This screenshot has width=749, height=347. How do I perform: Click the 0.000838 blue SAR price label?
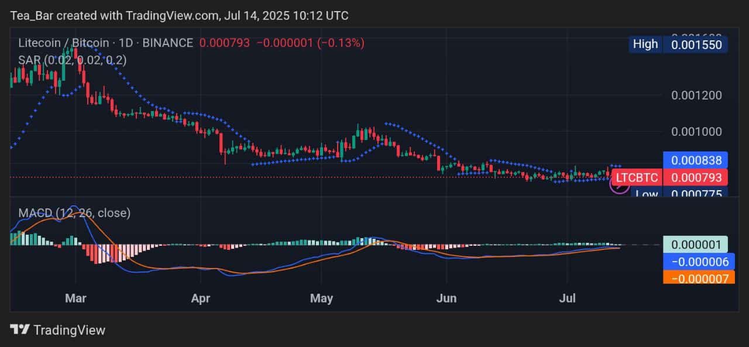pyautogui.click(x=696, y=160)
